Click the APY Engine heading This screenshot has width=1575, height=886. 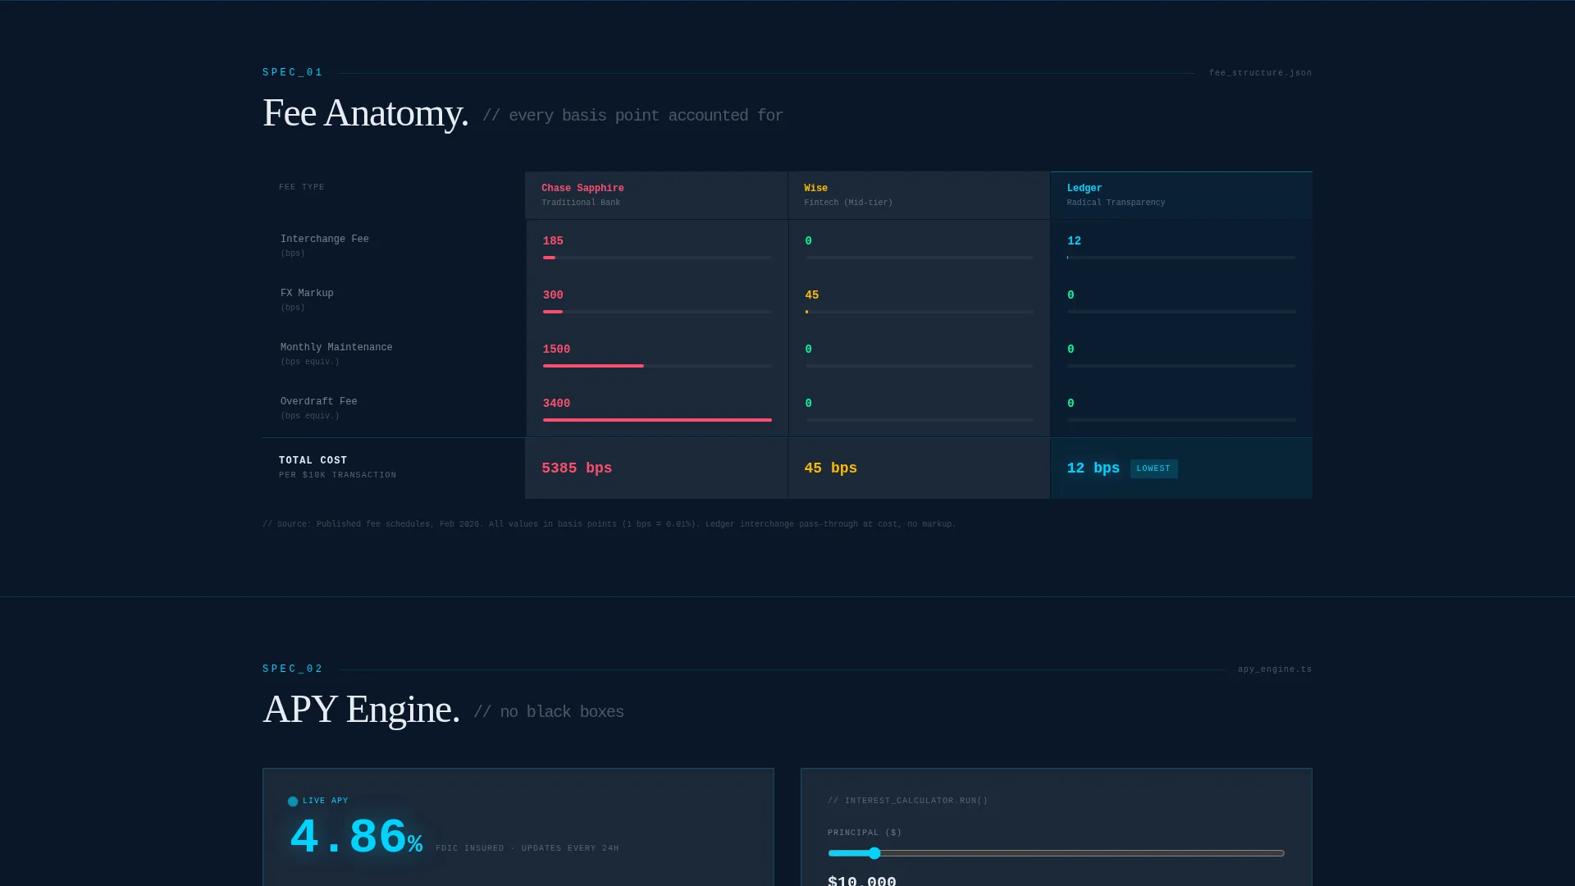[361, 709]
